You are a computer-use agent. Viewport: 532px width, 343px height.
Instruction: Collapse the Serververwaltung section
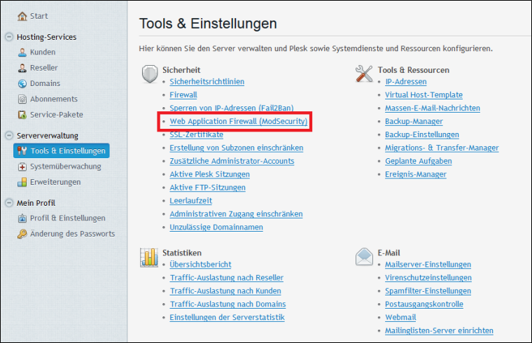[9, 135]
